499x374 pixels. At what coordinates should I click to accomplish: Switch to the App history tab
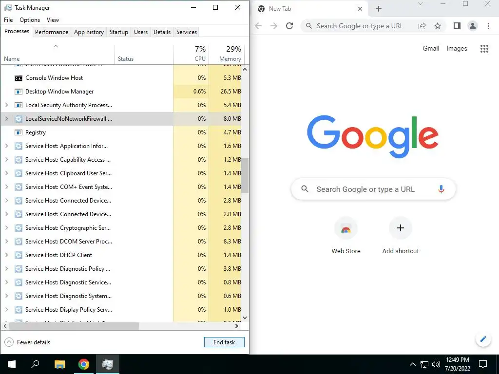89,32
